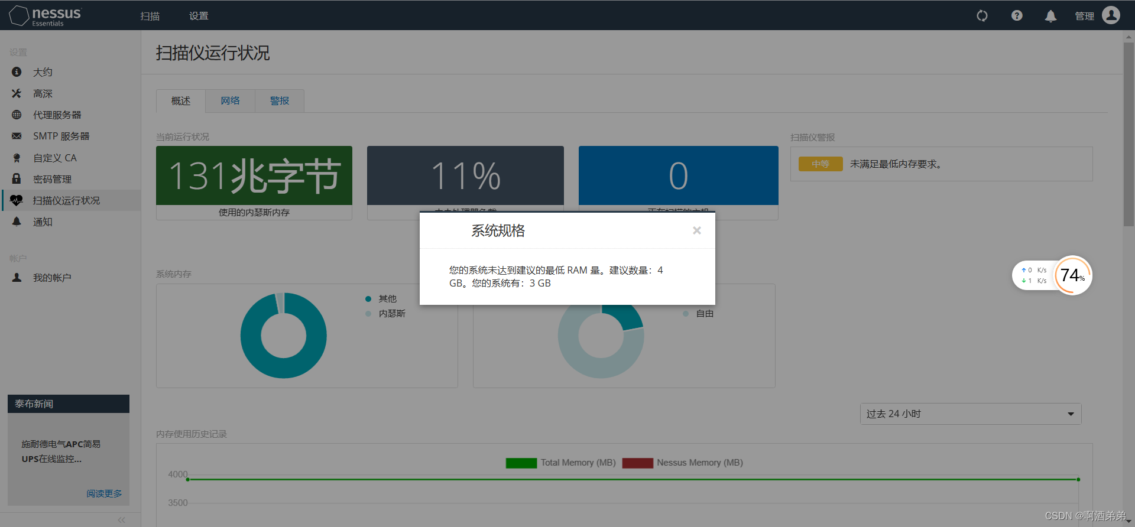Viewport: 1135px width, 527px height.
Task: Click the refresh circular-arrows icon
Action: [x=982, y=16]
